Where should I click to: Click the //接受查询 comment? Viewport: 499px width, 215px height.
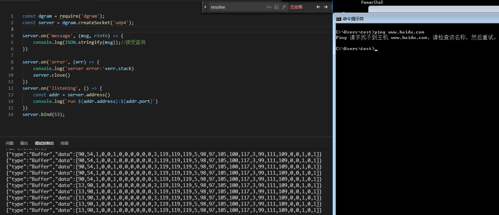tap(134, 42)
